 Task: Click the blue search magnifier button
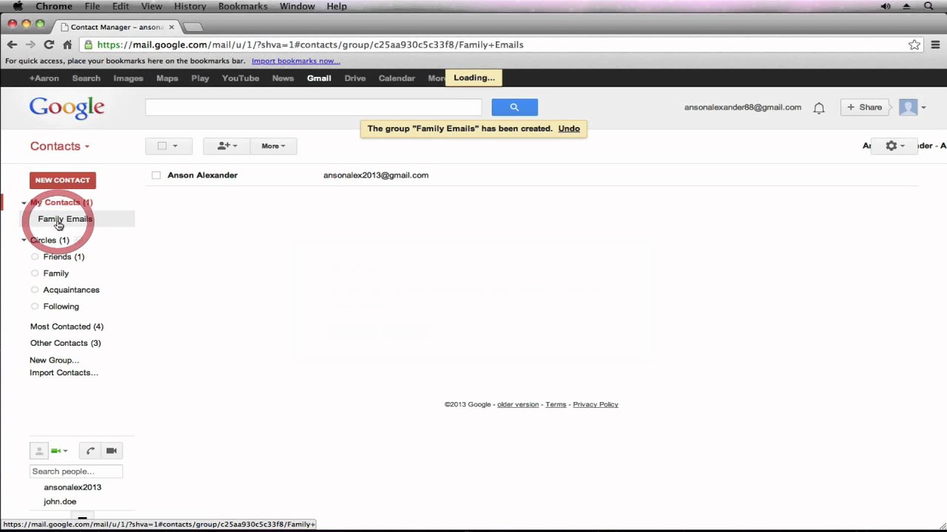click(514, 107)
